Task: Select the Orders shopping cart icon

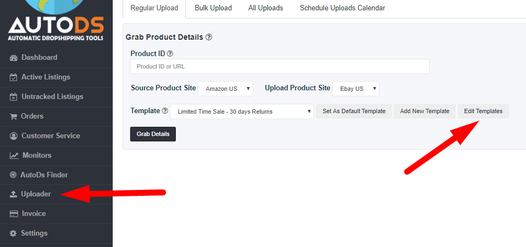Action: pyautogui.click(x=14, y=116)
